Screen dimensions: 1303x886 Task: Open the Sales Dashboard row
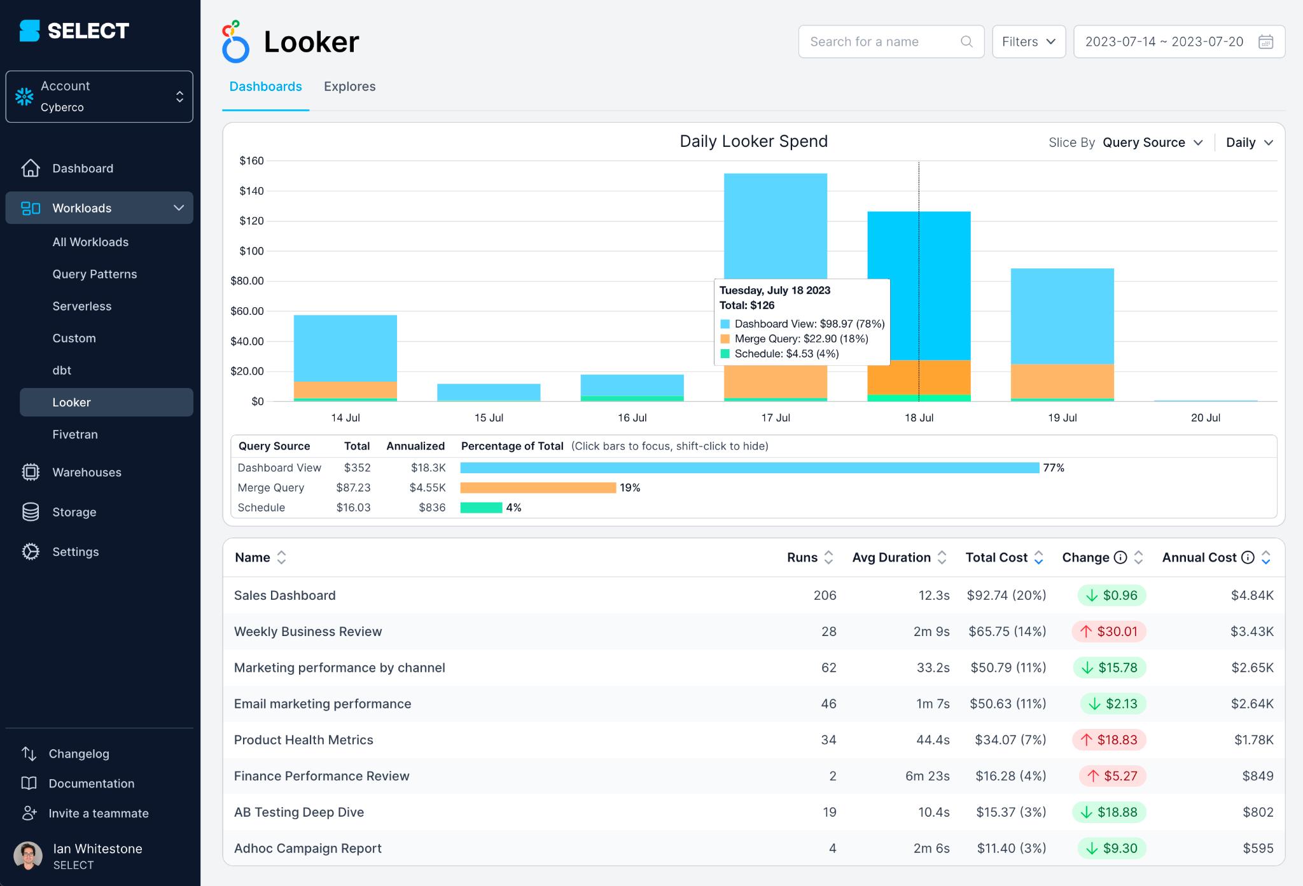coord(753,595)
